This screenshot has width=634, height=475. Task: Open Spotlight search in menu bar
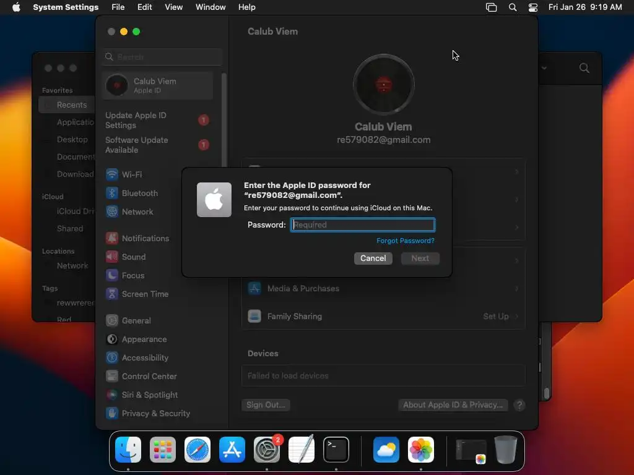[x=512, y=7]
